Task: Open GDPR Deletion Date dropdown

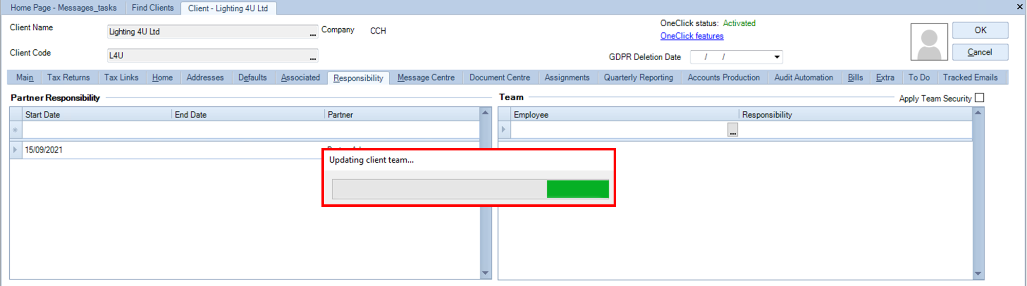Action: pyautogui.click(x=777, y=57)
